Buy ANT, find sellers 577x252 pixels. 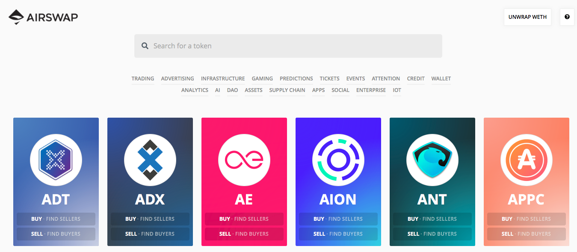(x=432, y=219)
